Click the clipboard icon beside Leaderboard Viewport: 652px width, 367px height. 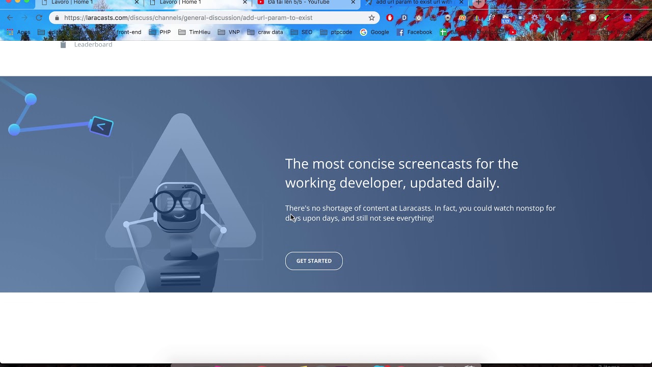coord(63,44)
